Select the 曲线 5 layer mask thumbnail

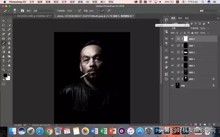(186, 52)
